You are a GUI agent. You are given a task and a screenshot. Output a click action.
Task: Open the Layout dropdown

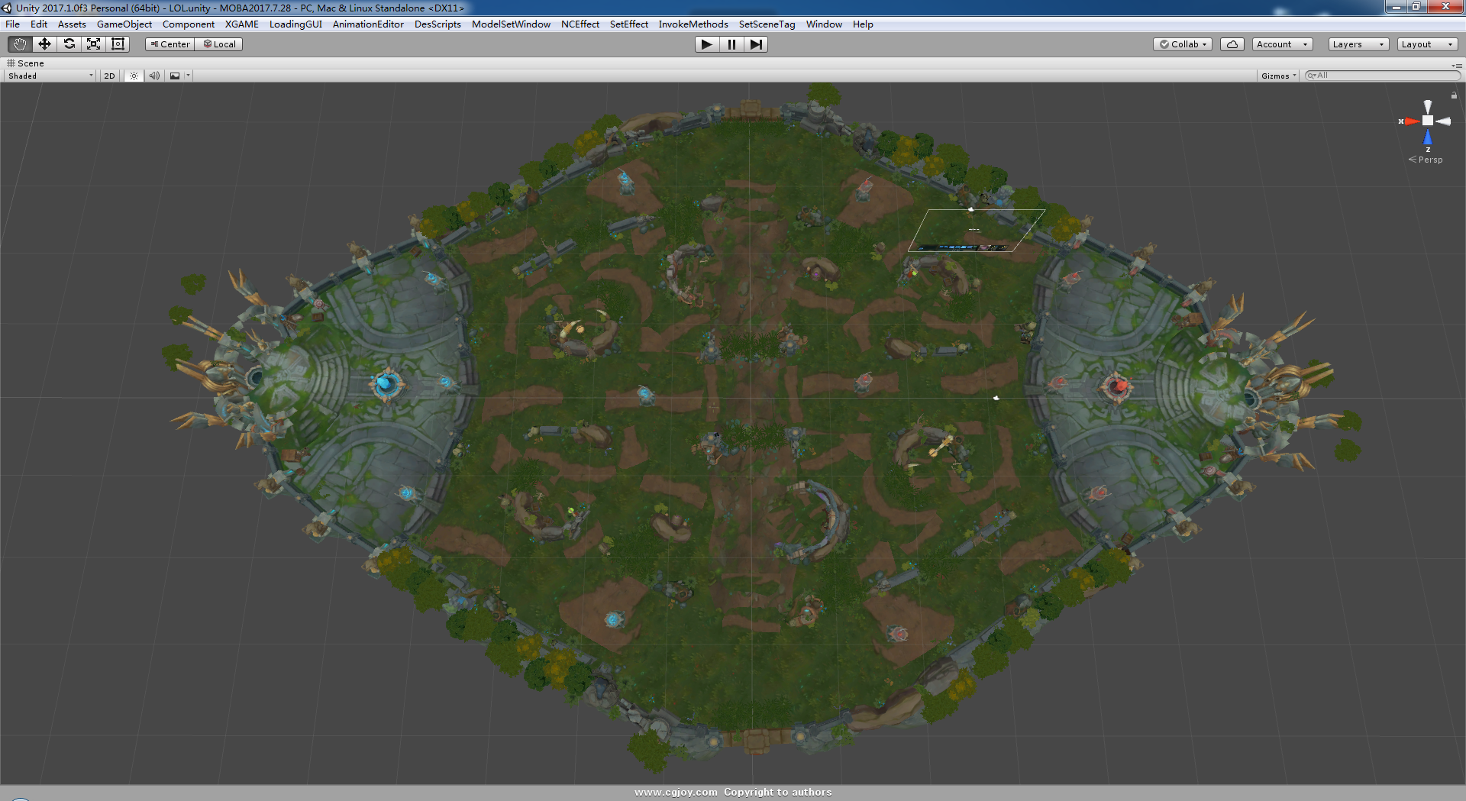tap(1427, 44)
